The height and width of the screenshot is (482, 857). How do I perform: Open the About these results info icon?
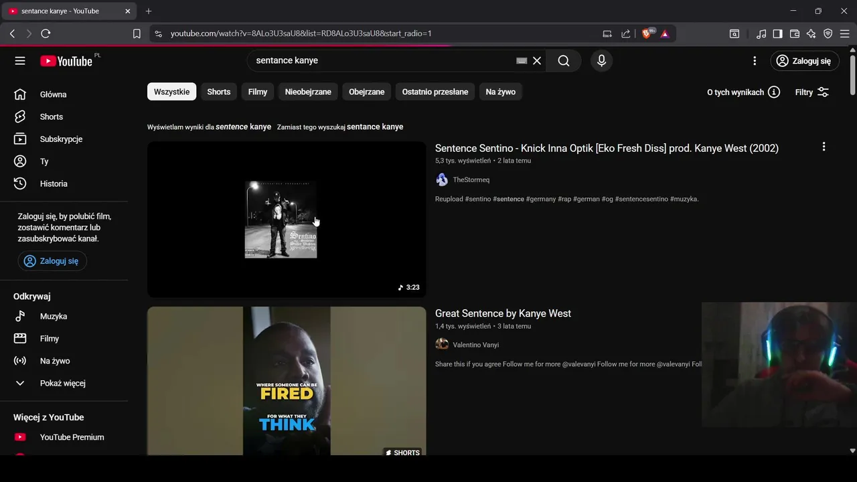click(774, 92)
